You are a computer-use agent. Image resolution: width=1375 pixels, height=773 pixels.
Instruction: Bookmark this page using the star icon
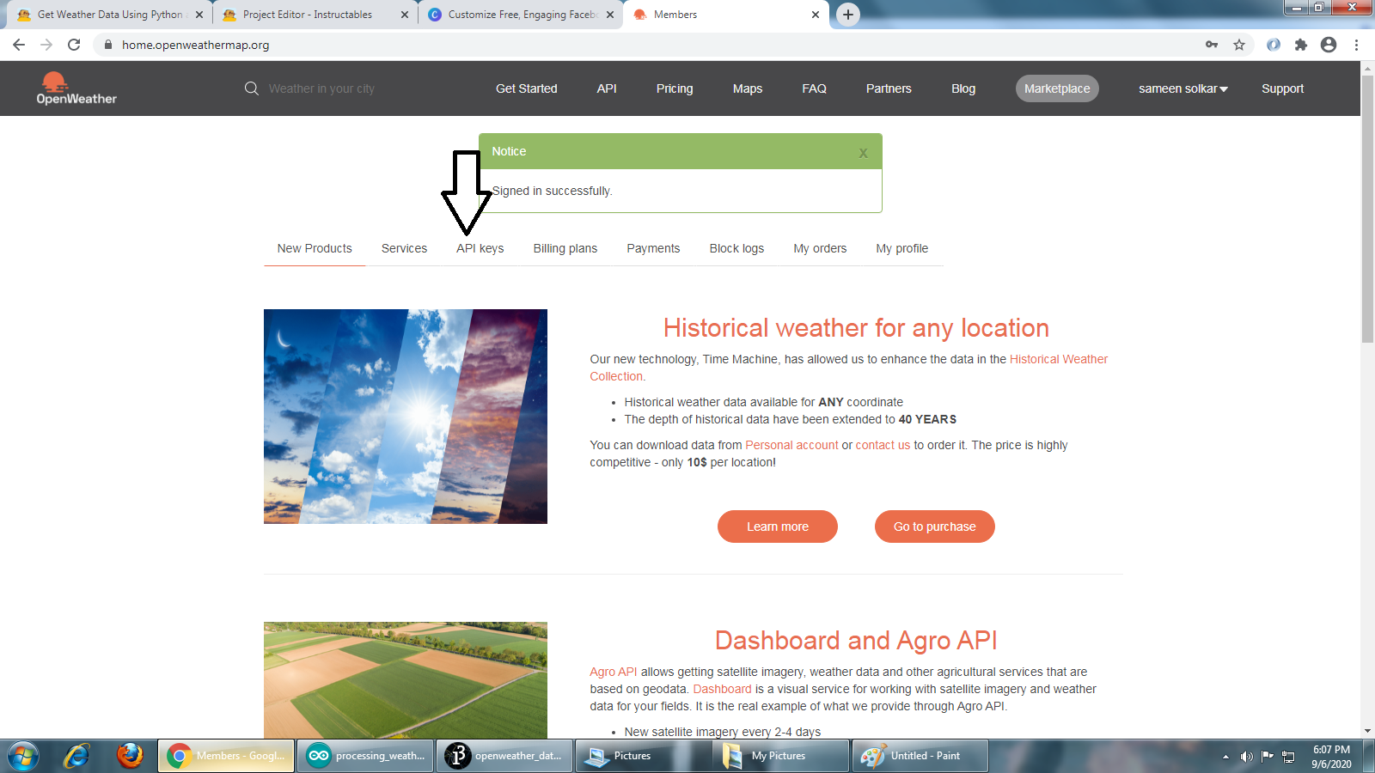(1240, 45)
